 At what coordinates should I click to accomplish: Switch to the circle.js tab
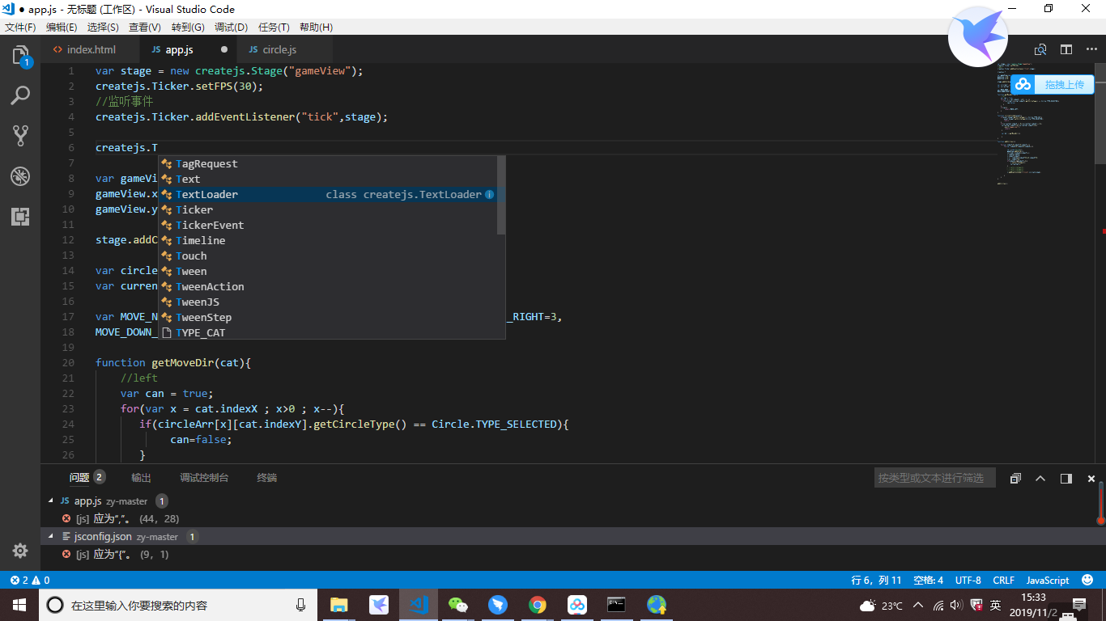click(x=279, y=49)
